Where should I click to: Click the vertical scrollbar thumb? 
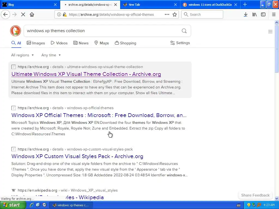point(277,48)
